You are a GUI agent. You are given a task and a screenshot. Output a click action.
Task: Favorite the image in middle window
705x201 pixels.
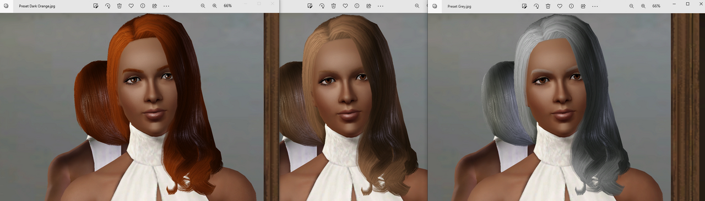coord(345,6)
